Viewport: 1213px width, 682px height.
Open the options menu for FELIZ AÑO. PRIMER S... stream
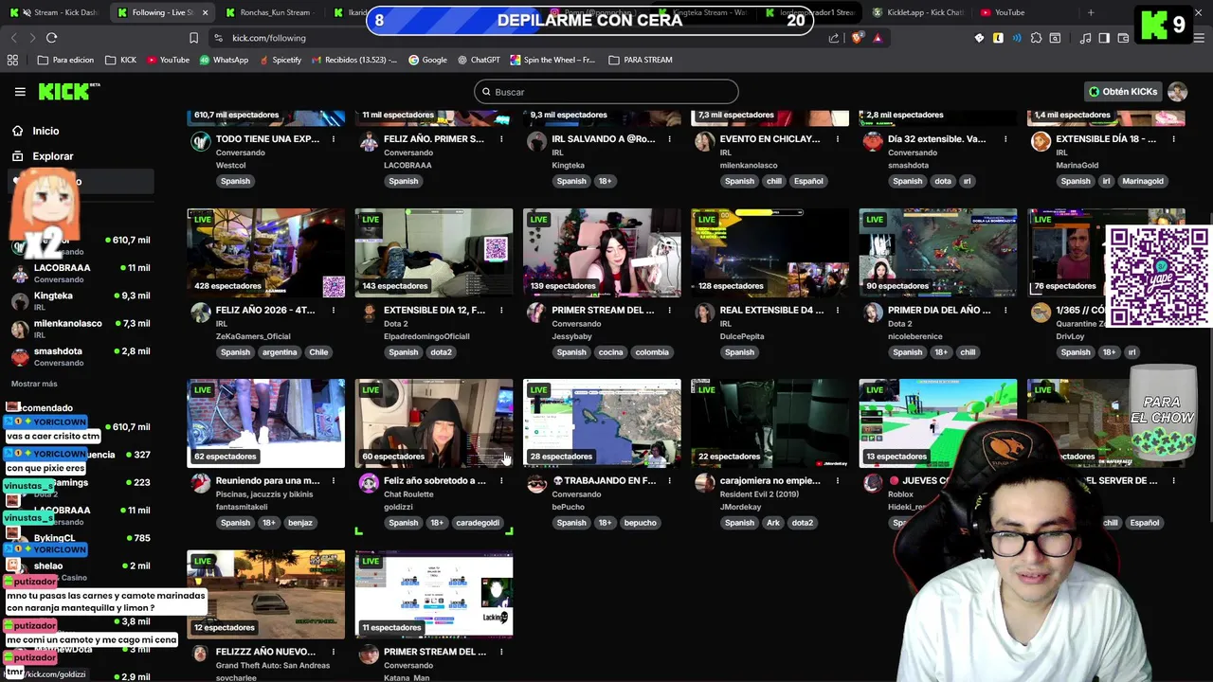(x=501, y=139)
